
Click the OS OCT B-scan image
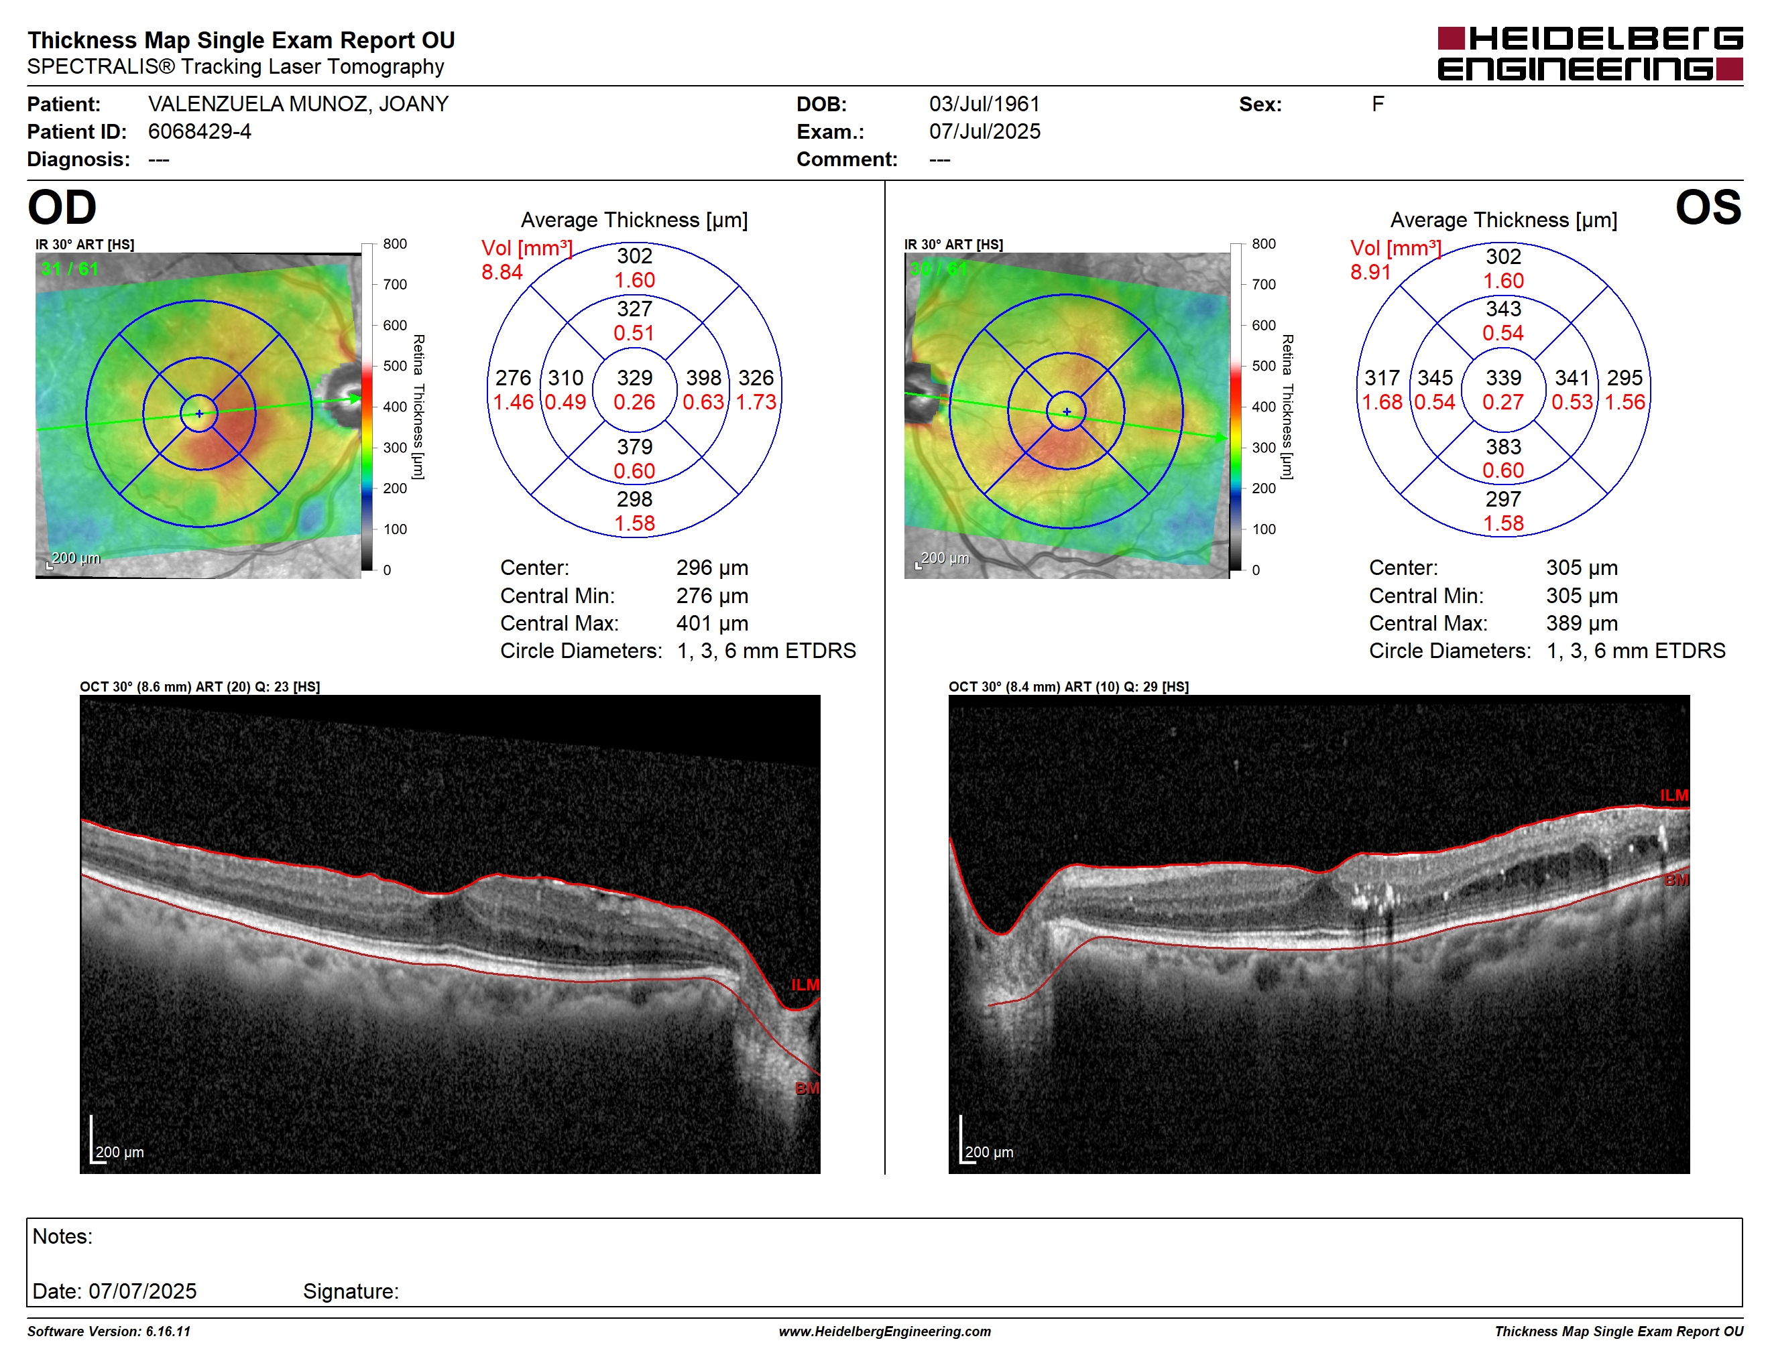click(1319, 933)
